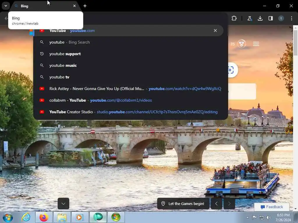This screenshot has width=298, height=223.
Task: Open Windows Media Player taskbar icon
Action: coord(80,217)
